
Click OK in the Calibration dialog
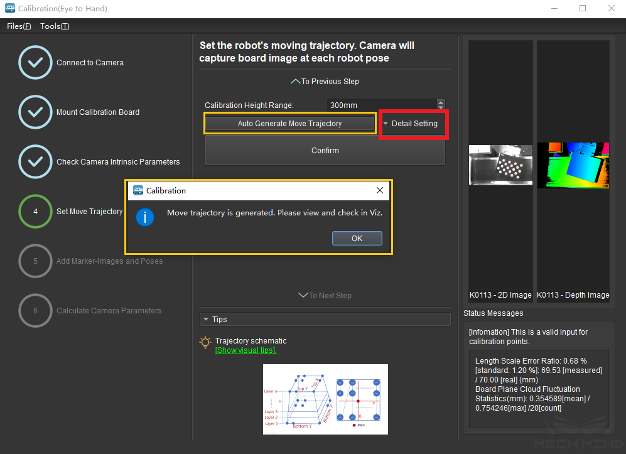point(357,239)
